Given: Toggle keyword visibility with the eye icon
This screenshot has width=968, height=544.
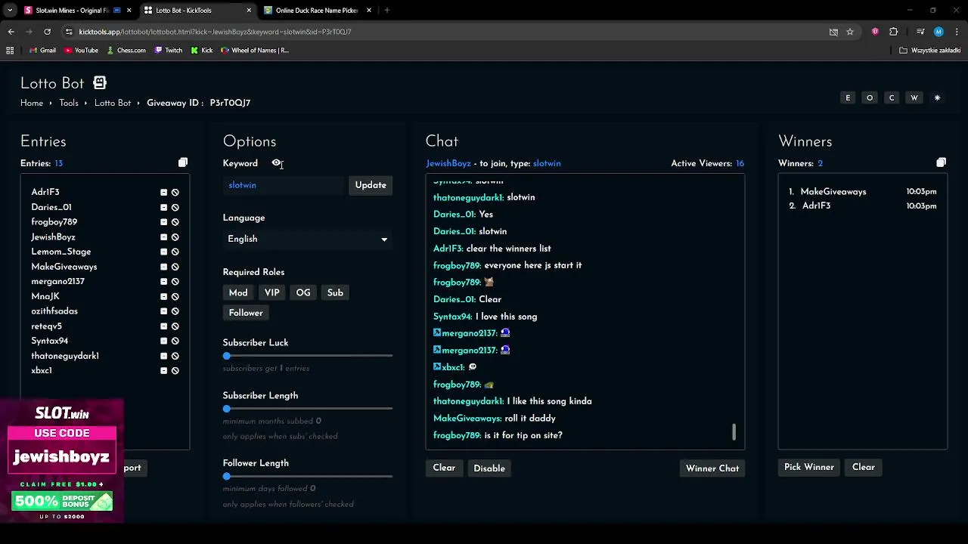Looking at the screenshot, I should (x=277, y=163).
